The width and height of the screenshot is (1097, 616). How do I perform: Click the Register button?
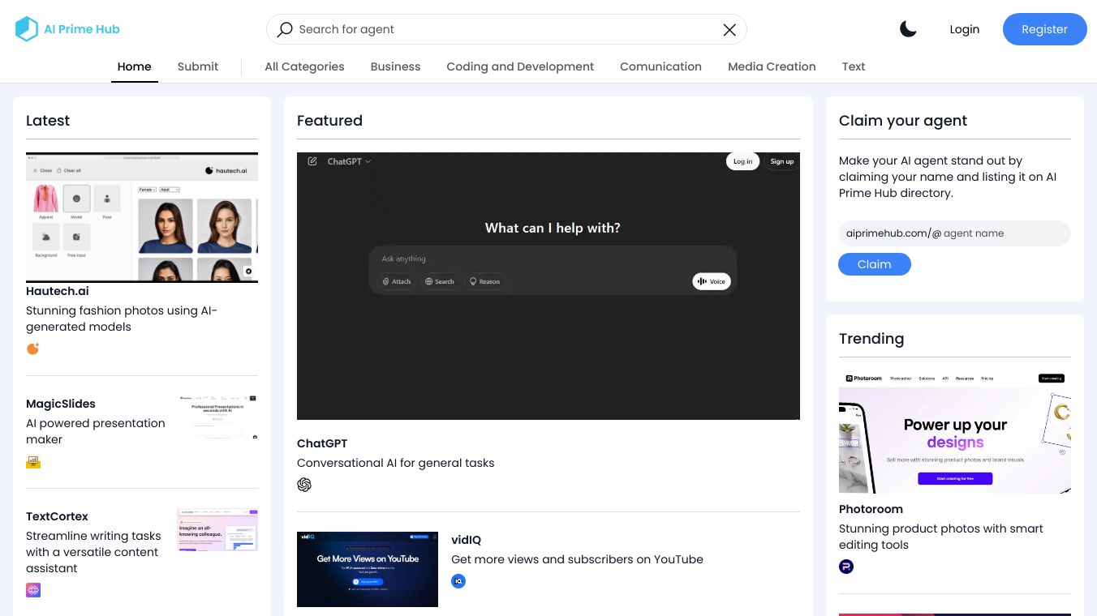[x=1044, y=29]
